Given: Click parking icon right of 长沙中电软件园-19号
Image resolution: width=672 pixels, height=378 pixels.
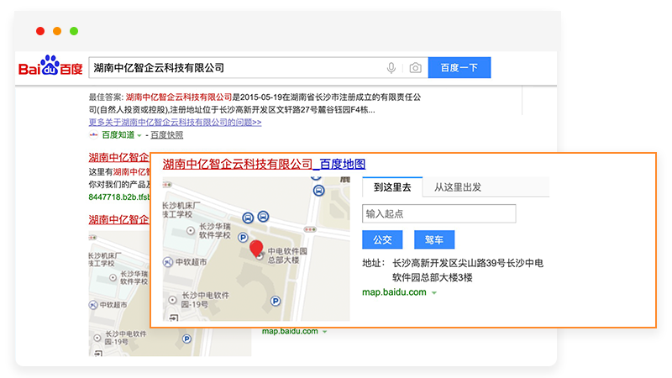Looking at the screenshot, I should (276, 301).
